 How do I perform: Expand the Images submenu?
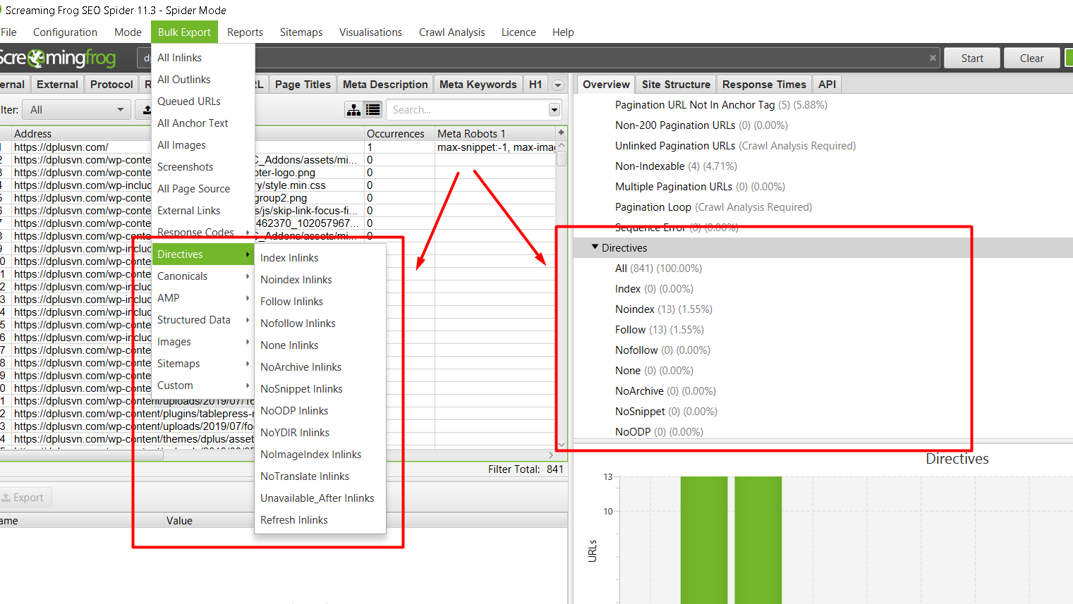203,342
